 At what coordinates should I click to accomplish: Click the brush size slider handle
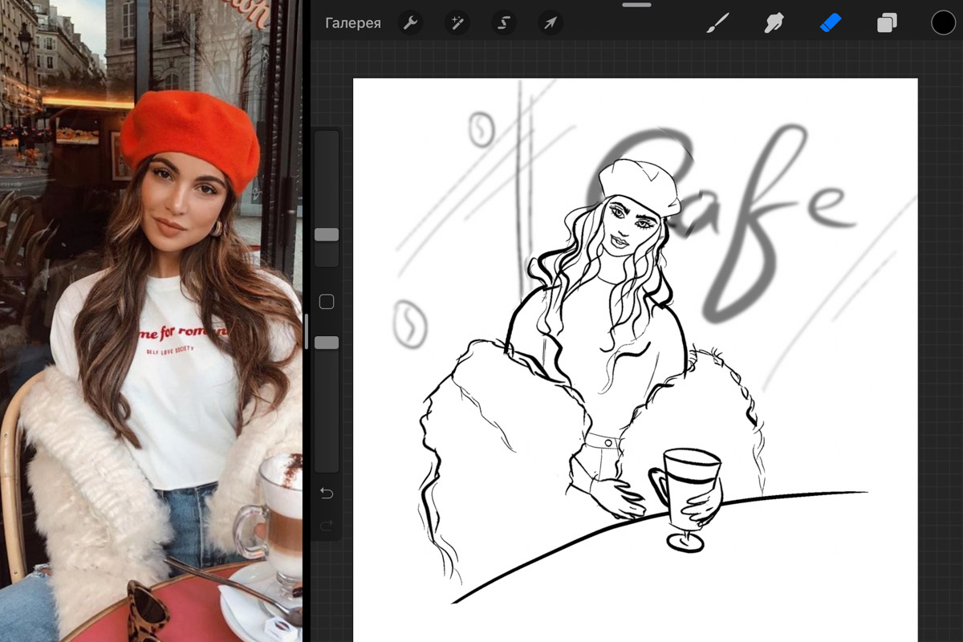pos(327,234)
